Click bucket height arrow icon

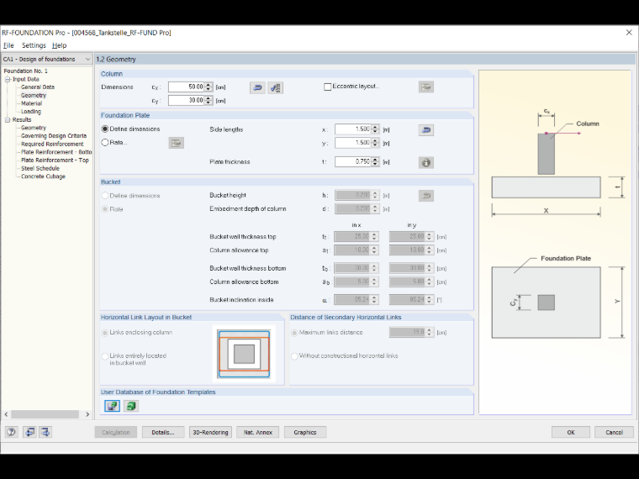pyautogui.click(x=426, y=196)
